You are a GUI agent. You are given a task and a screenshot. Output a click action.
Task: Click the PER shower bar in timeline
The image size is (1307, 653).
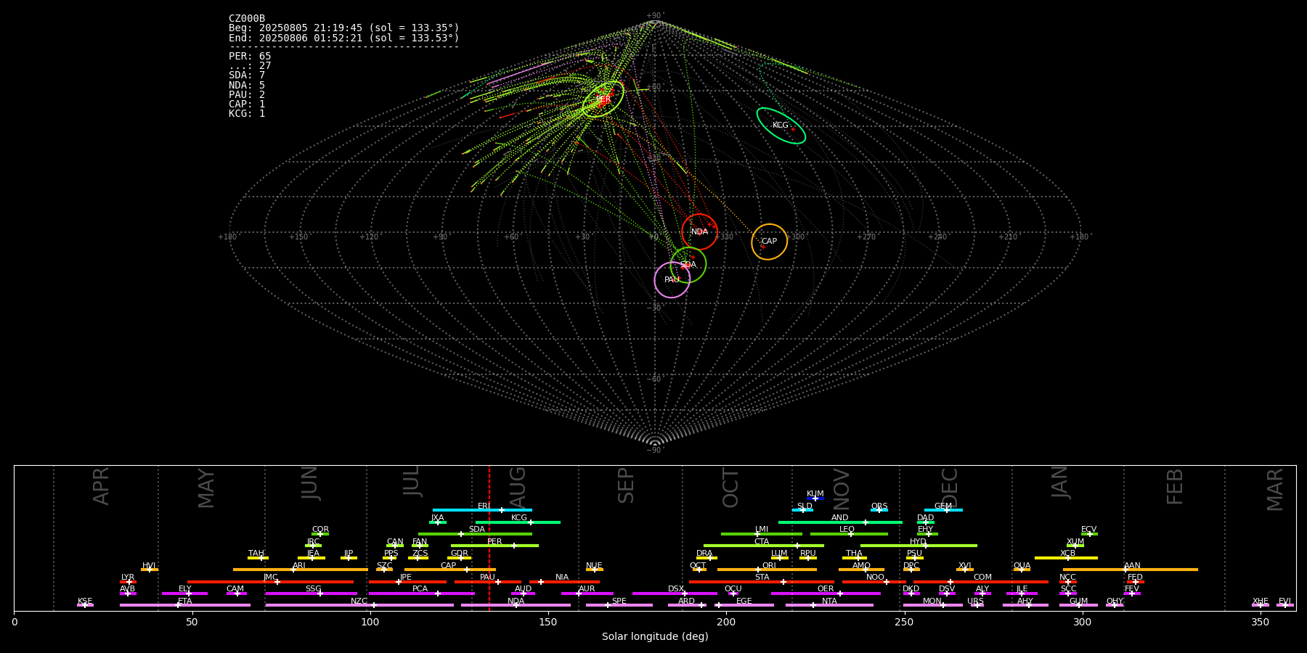[494, 546]
